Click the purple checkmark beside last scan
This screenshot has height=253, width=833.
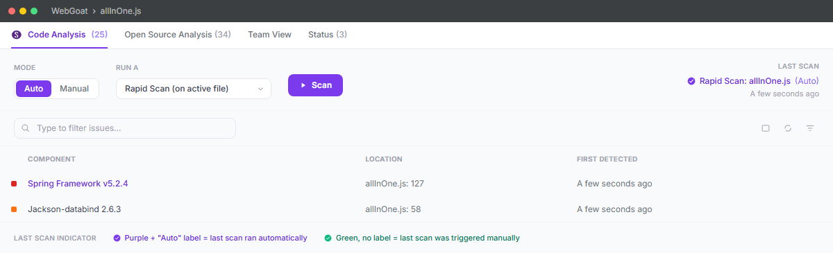(x=691, y=81)
